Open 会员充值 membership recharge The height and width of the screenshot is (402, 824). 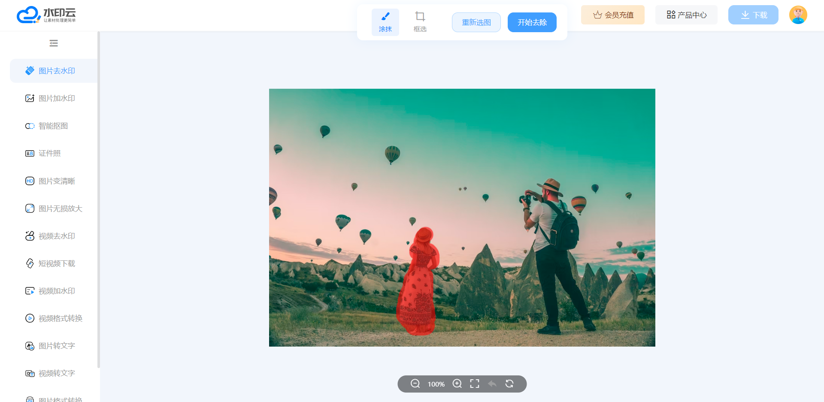click(x=612, y=15)
